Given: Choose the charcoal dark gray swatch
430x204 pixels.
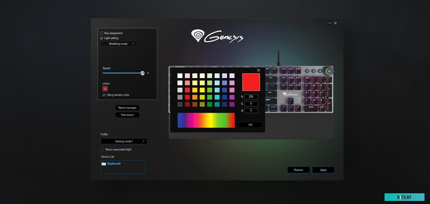Looking at the screenshot, I should tap(180, 104).
